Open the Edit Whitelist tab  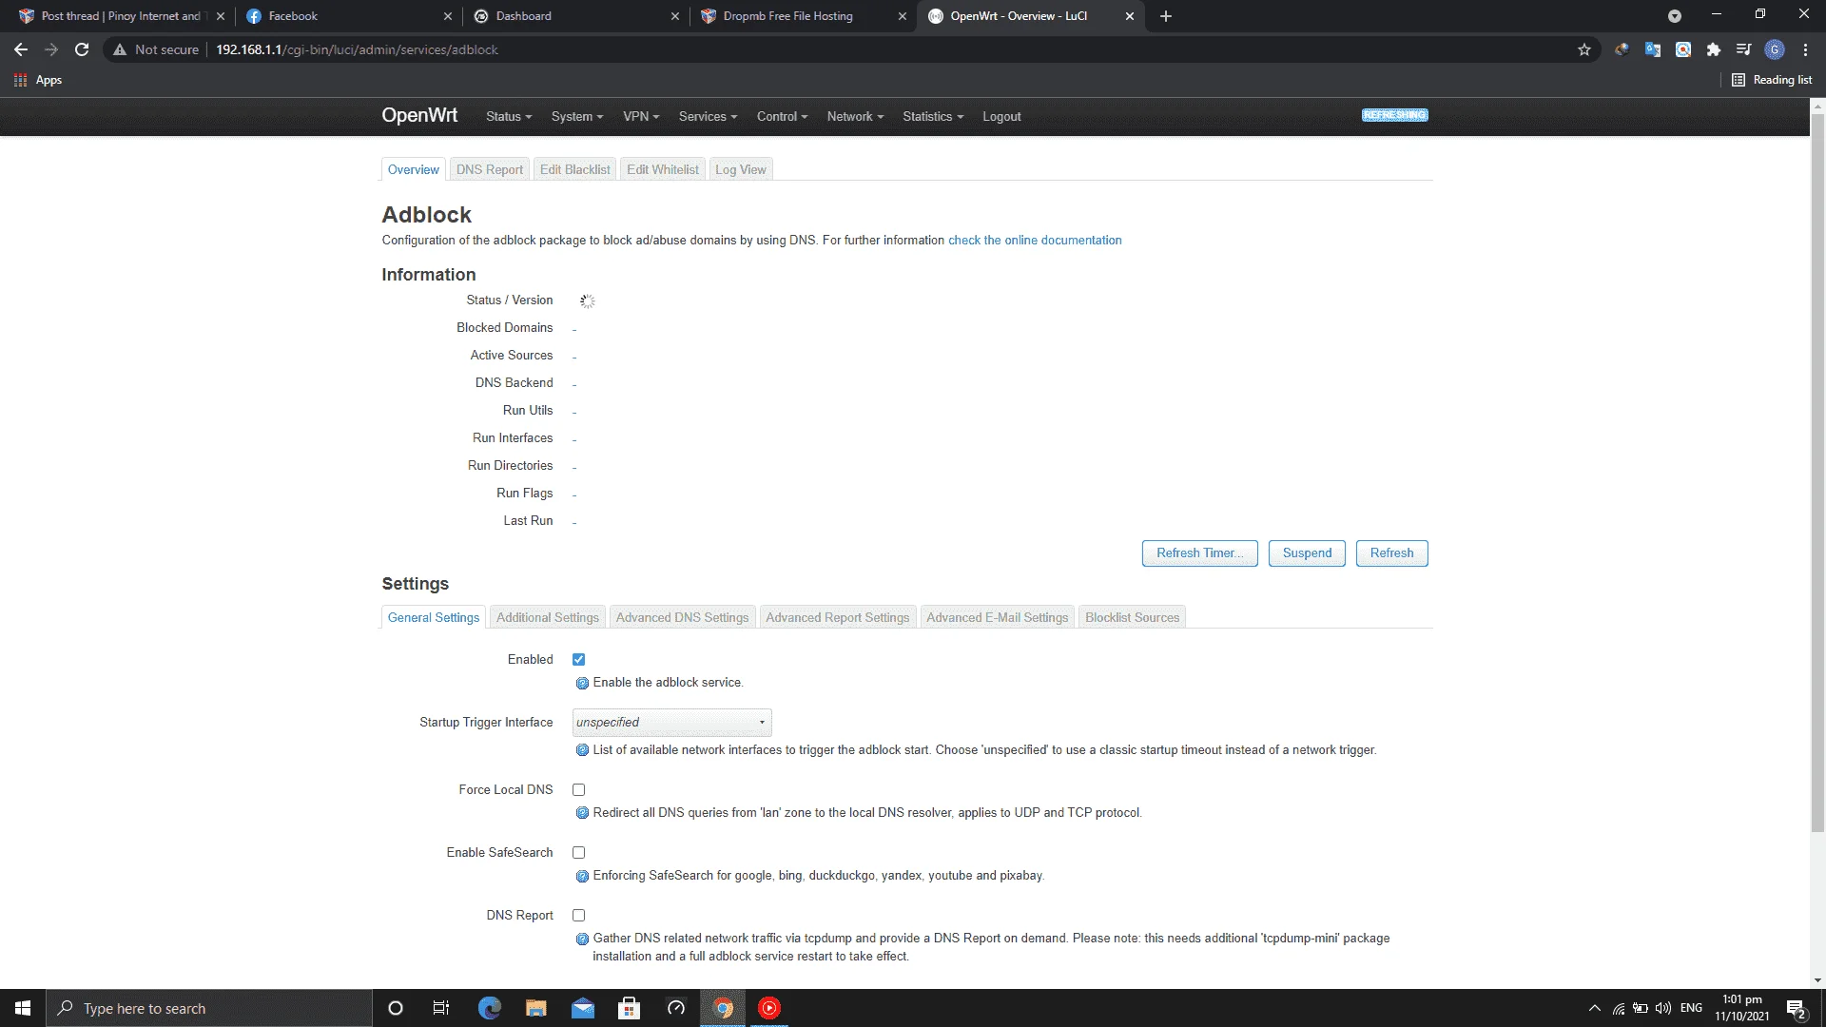coord(662,169)
